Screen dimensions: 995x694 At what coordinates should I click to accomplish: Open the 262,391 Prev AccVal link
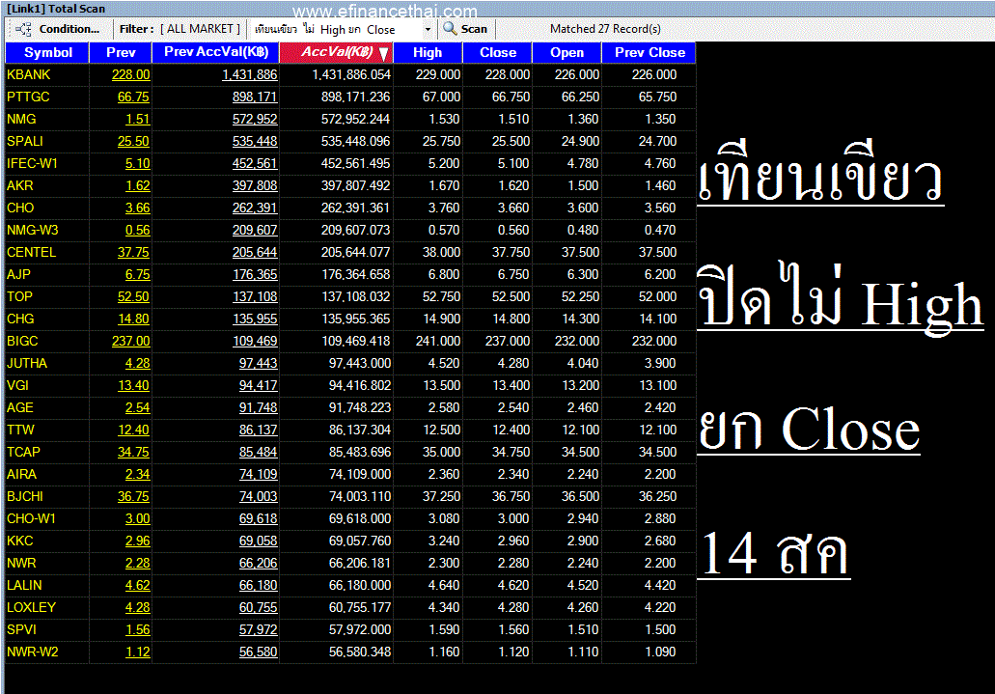pos(255,208)
